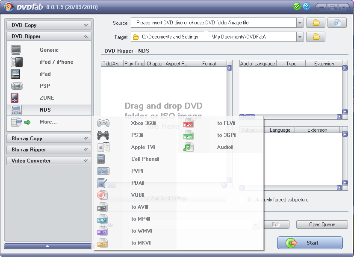Click the Open Queue button
The width and height of the screenshot is (354, 257).
pos(322,225)
